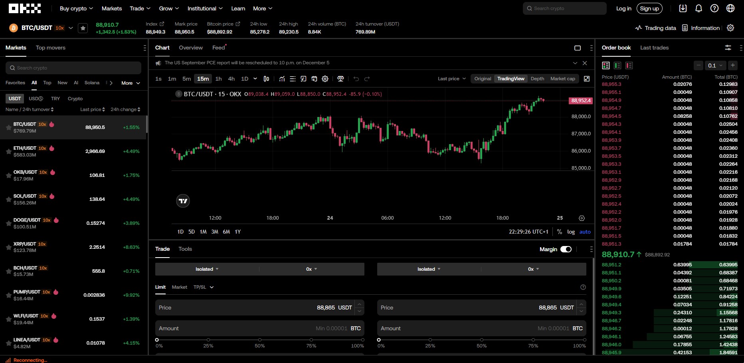Open the chart indicators icon
Image resolution: width=744 pixels, height=363 pixels.
[282, 79]
